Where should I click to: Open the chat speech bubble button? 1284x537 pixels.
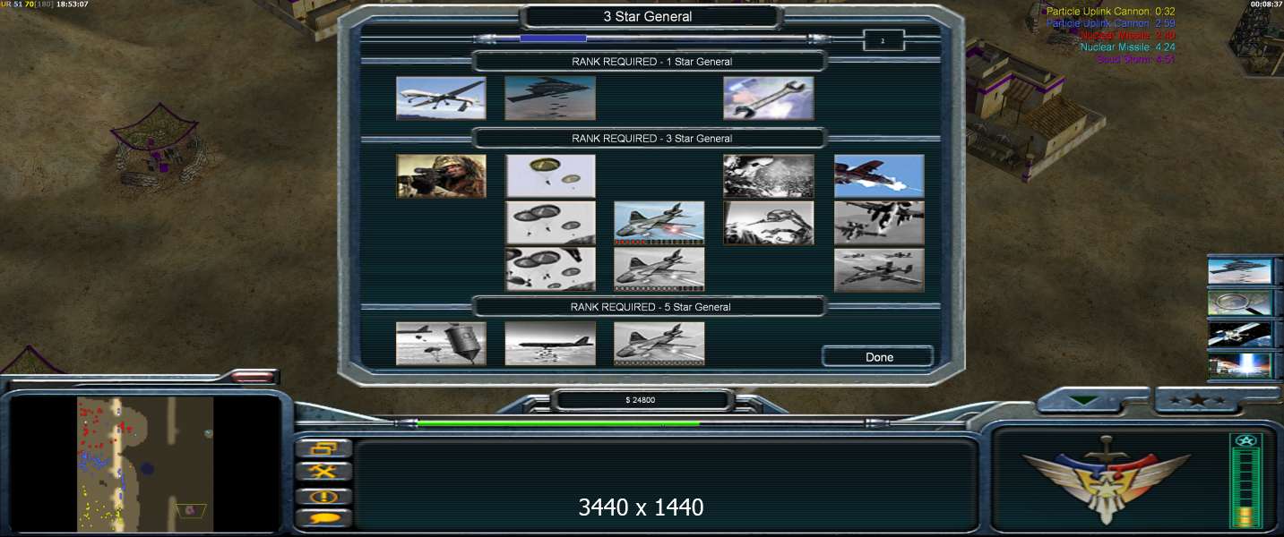pyautogui.click(x=323, y=517)
